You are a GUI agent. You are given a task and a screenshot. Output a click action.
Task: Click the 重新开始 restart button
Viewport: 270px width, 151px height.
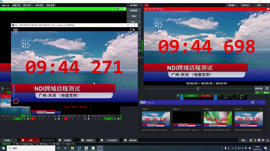click(259, 88)
